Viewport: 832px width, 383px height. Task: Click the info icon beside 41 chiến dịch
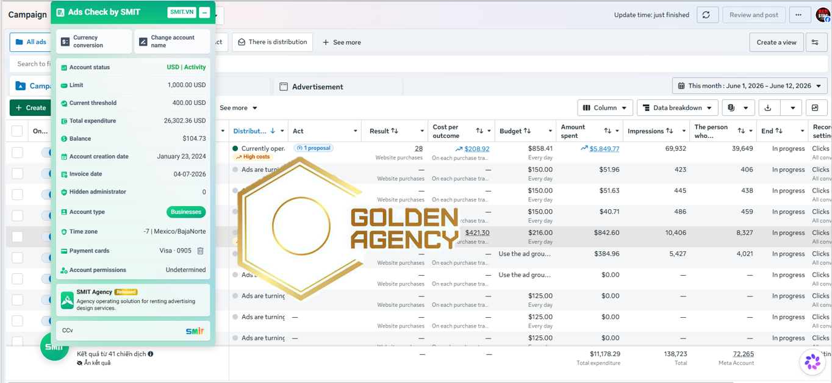pyautogui.click(x=151, y=354)
